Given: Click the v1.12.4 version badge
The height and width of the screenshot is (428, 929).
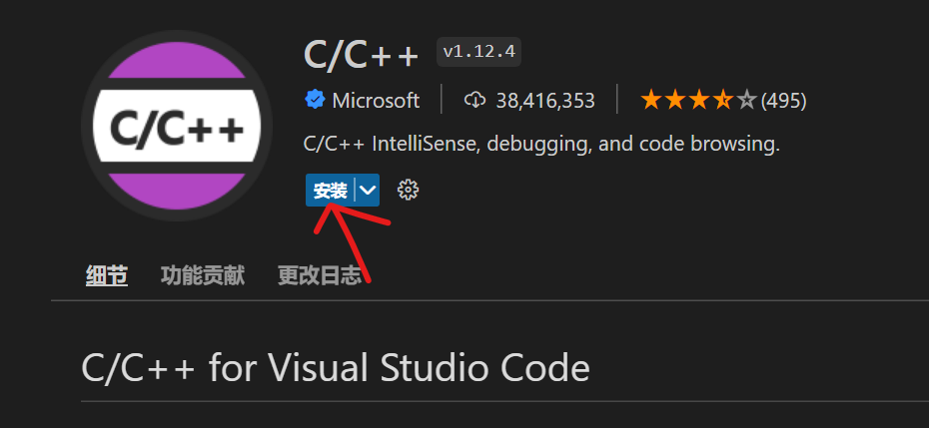Looking at the screenshot, I should tap(478, 52).
